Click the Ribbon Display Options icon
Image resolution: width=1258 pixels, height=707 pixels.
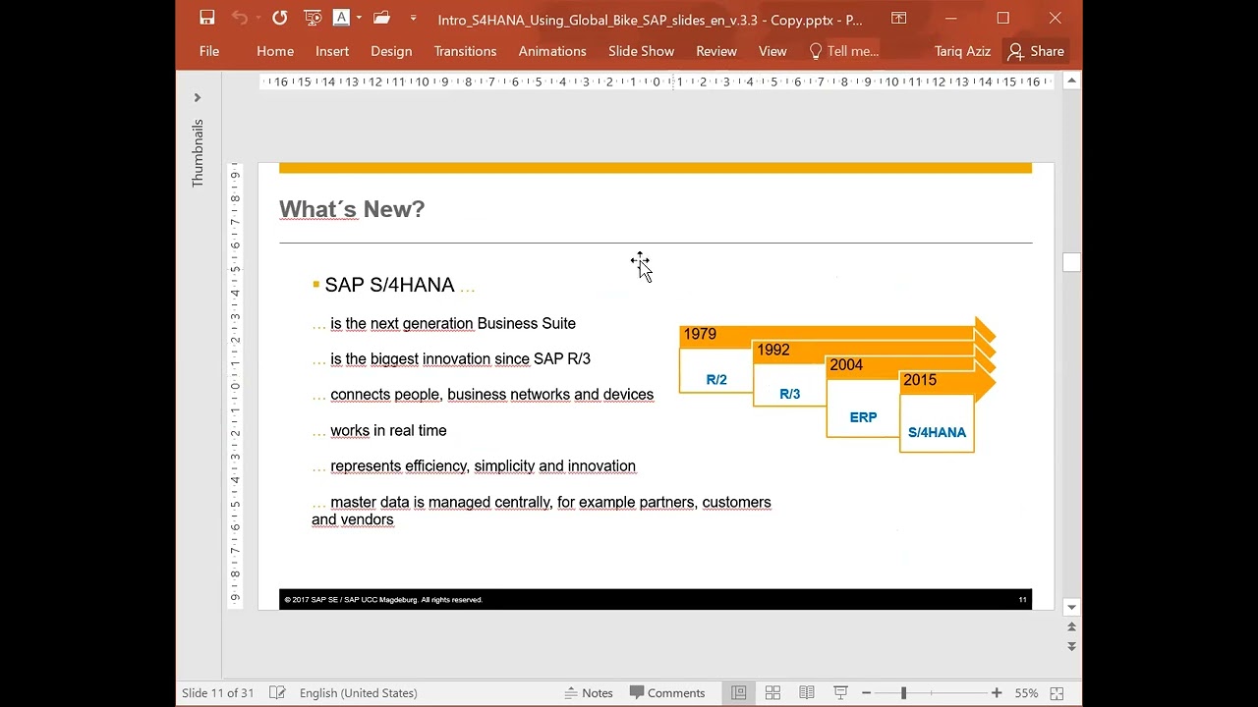pos(898,18)
